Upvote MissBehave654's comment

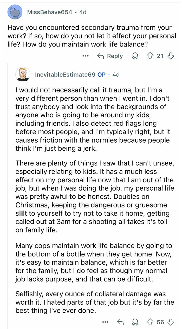tap(150, 56)
